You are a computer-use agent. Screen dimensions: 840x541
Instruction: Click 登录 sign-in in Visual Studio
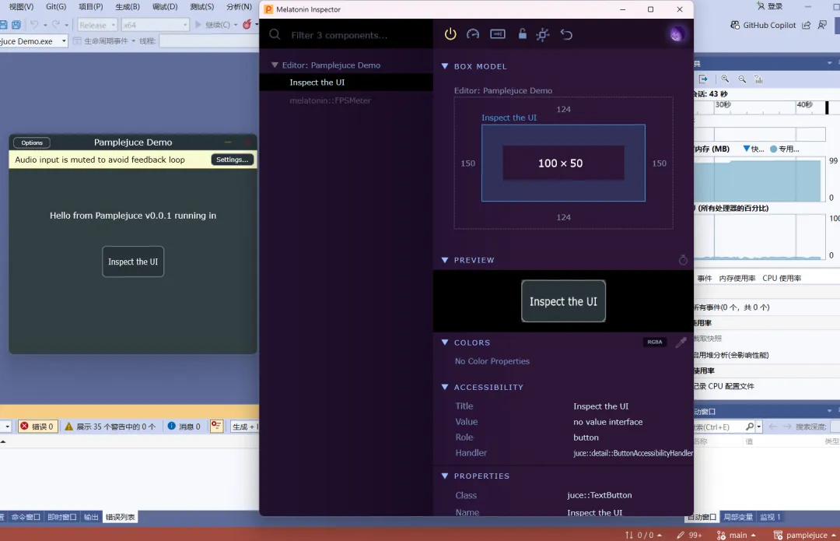pyautogui.click(x=770, y=6)
